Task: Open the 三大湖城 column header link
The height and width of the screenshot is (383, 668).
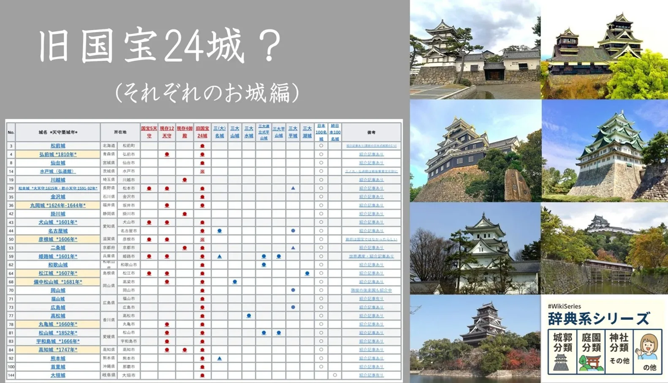Action: pyautogui.click(x=307, y=132)
